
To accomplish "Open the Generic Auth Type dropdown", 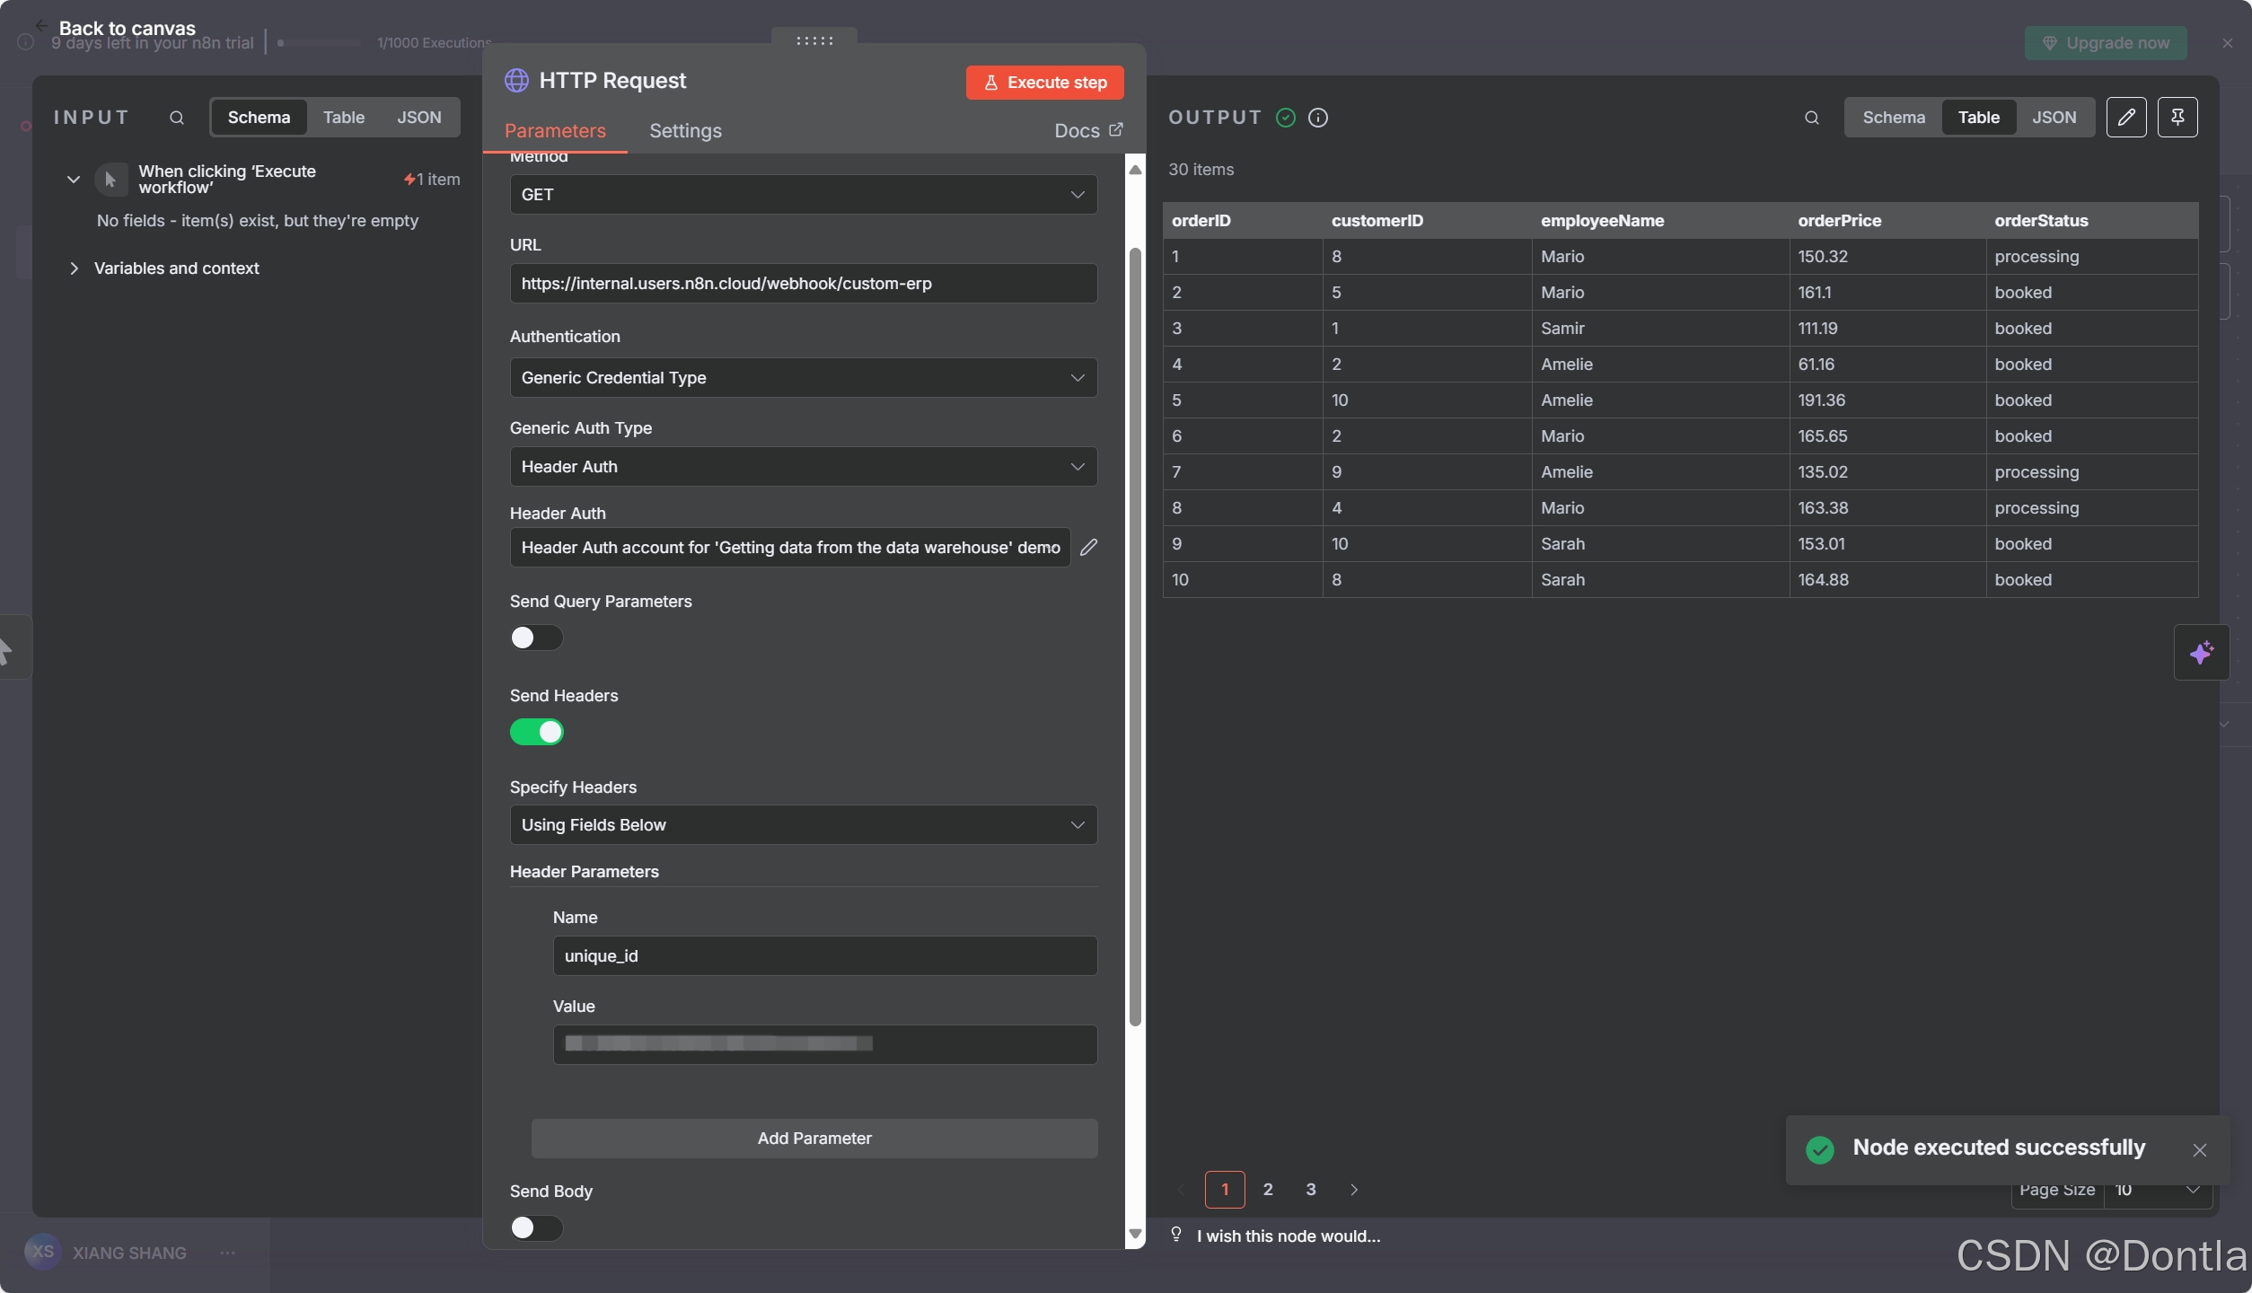I will coord(804,467).
